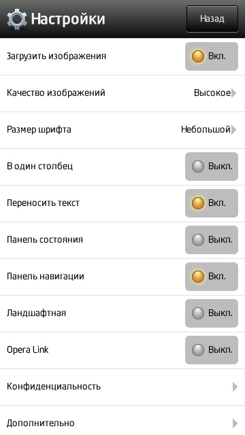Image resolution: width=245 pixels, height=435 pixels.
Task: Expand Дополнительно with the arrow
Action: click(235, 423)
